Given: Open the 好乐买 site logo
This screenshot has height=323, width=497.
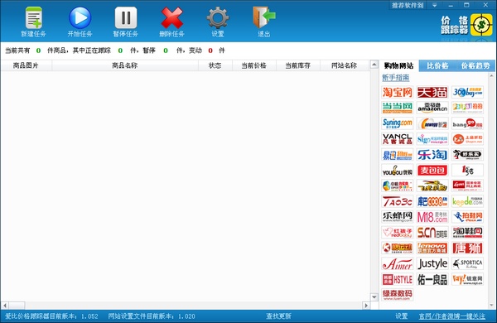Looking at the screenshot, I should coord(467,155).
